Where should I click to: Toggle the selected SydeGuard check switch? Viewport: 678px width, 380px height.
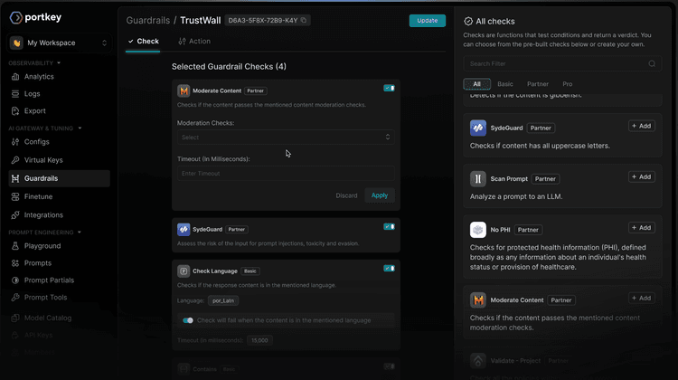pyautogui.click(x=389, y=226)
